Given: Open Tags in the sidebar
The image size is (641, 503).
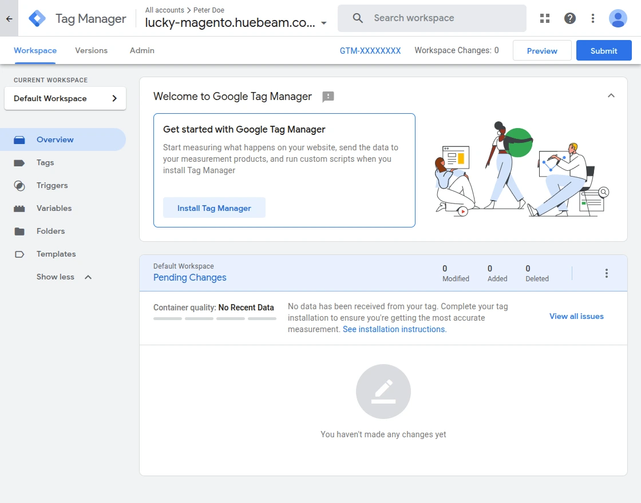Looking at the screenshot, I should (x=63, y=162).
